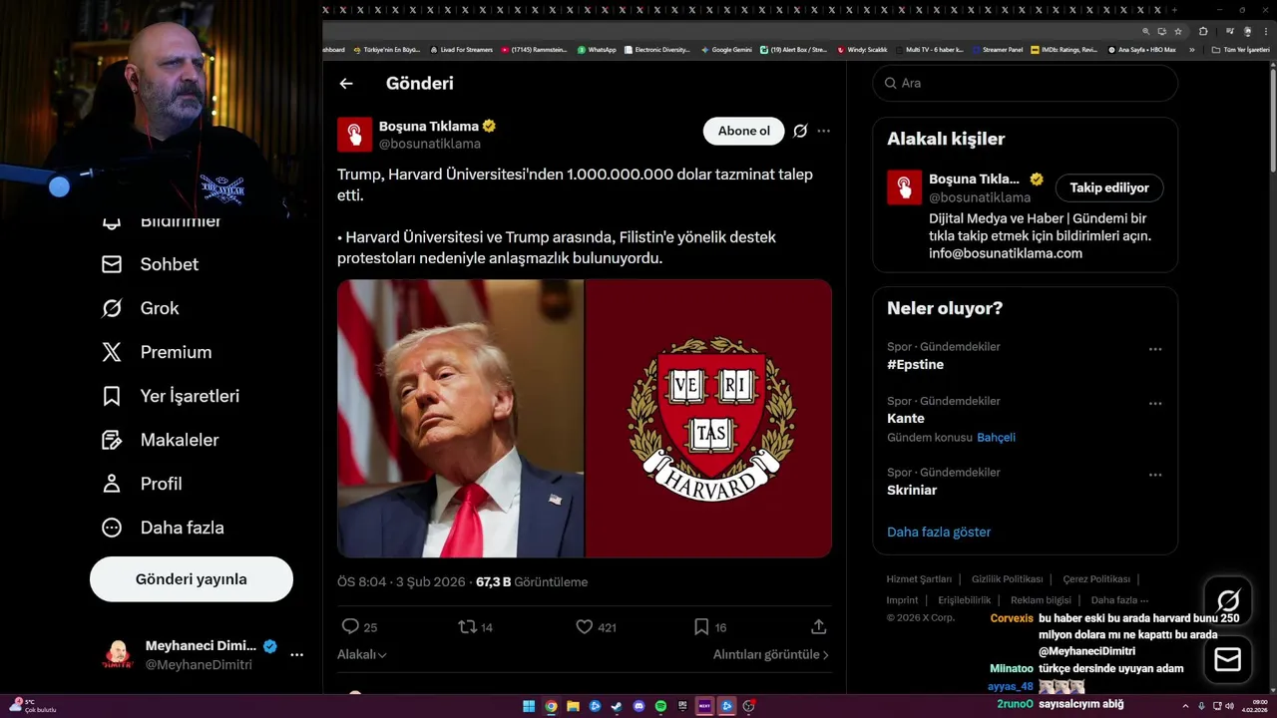Open Alıntıları görüntüle chevron link
Image resolution: width=1277 pixels, height=718 pixels.
point(771,654)
